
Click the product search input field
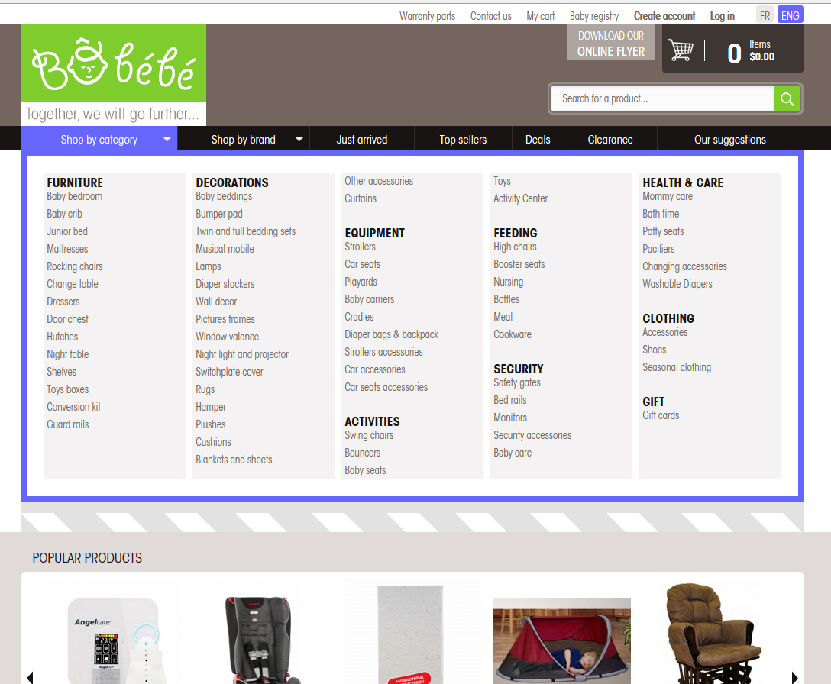661,98
